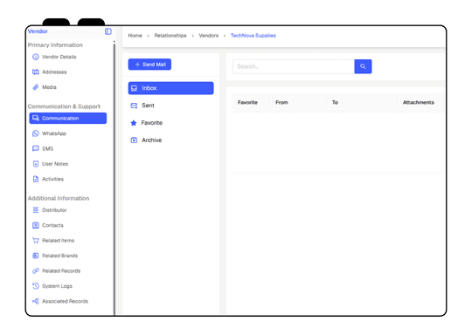Viewport: 472px width, 335px height.
Task: Open Related Brands in sidebar
Action: pos(67,256)
